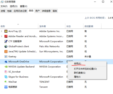Select the WeChat row name
Viewport: 113px width, 94px height.
[x=13, y=82]
